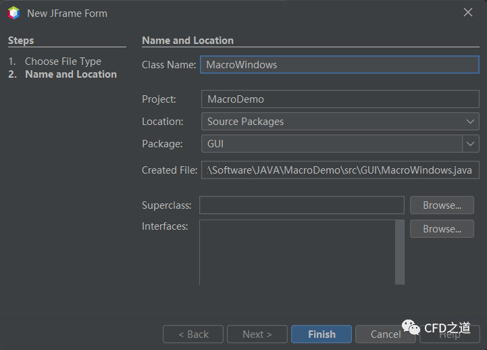Open the Location dropdown showing Source Packages
This screenshot has height=350, width=487.
(x=339, y=122)
